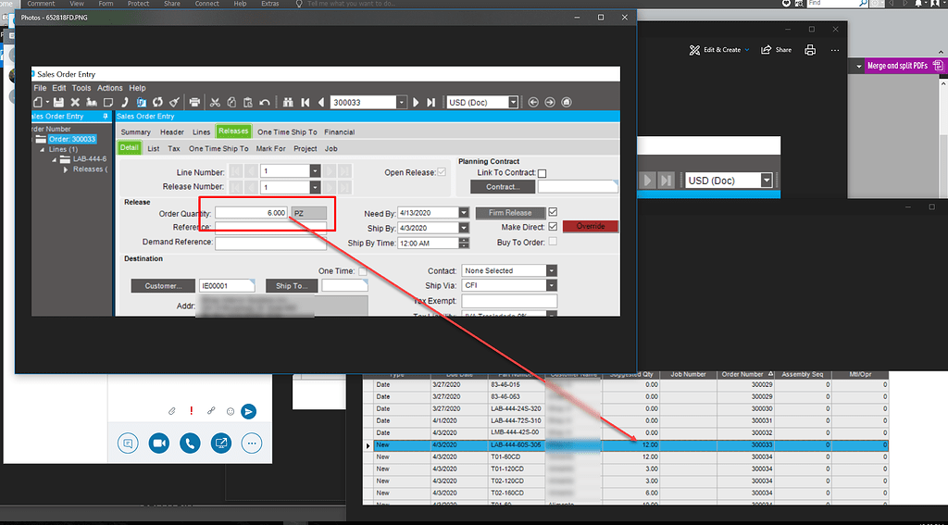The height and width of the screenshot is (525, 948).
Task: Click the circled back arrow in Sales Order toolbar
Action: [533, 102]
